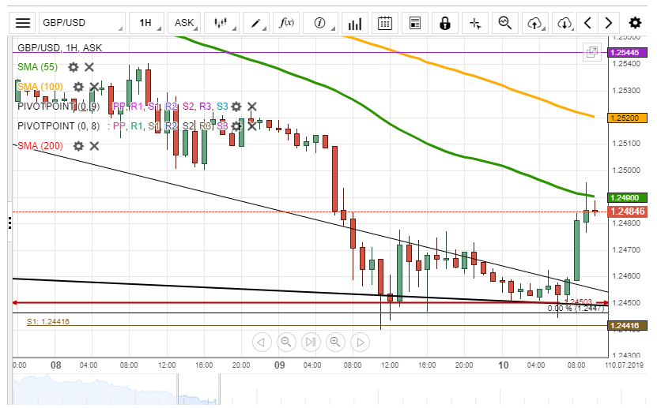The width and height of the screenshot is (657, 408).
Task: Open settings gear for SMA (100)
Action: tap(78, 87)
